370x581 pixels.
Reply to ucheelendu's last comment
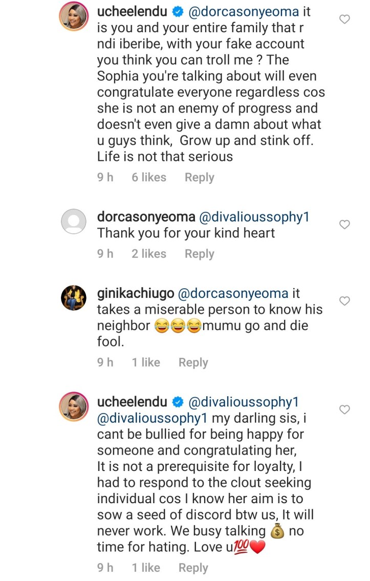click(193, 568)
